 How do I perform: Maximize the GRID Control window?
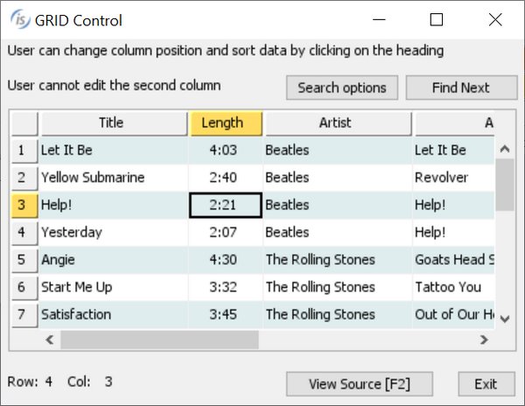coord(437,20)
